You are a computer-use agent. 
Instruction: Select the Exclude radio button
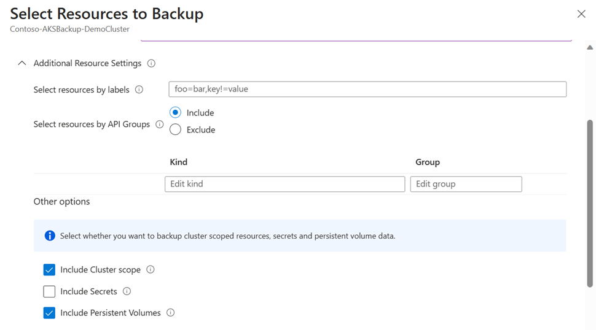176,129
